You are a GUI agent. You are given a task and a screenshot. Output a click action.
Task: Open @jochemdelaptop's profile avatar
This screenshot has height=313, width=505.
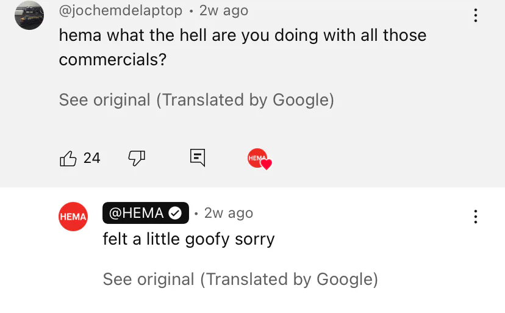click(x=29, y=15)
